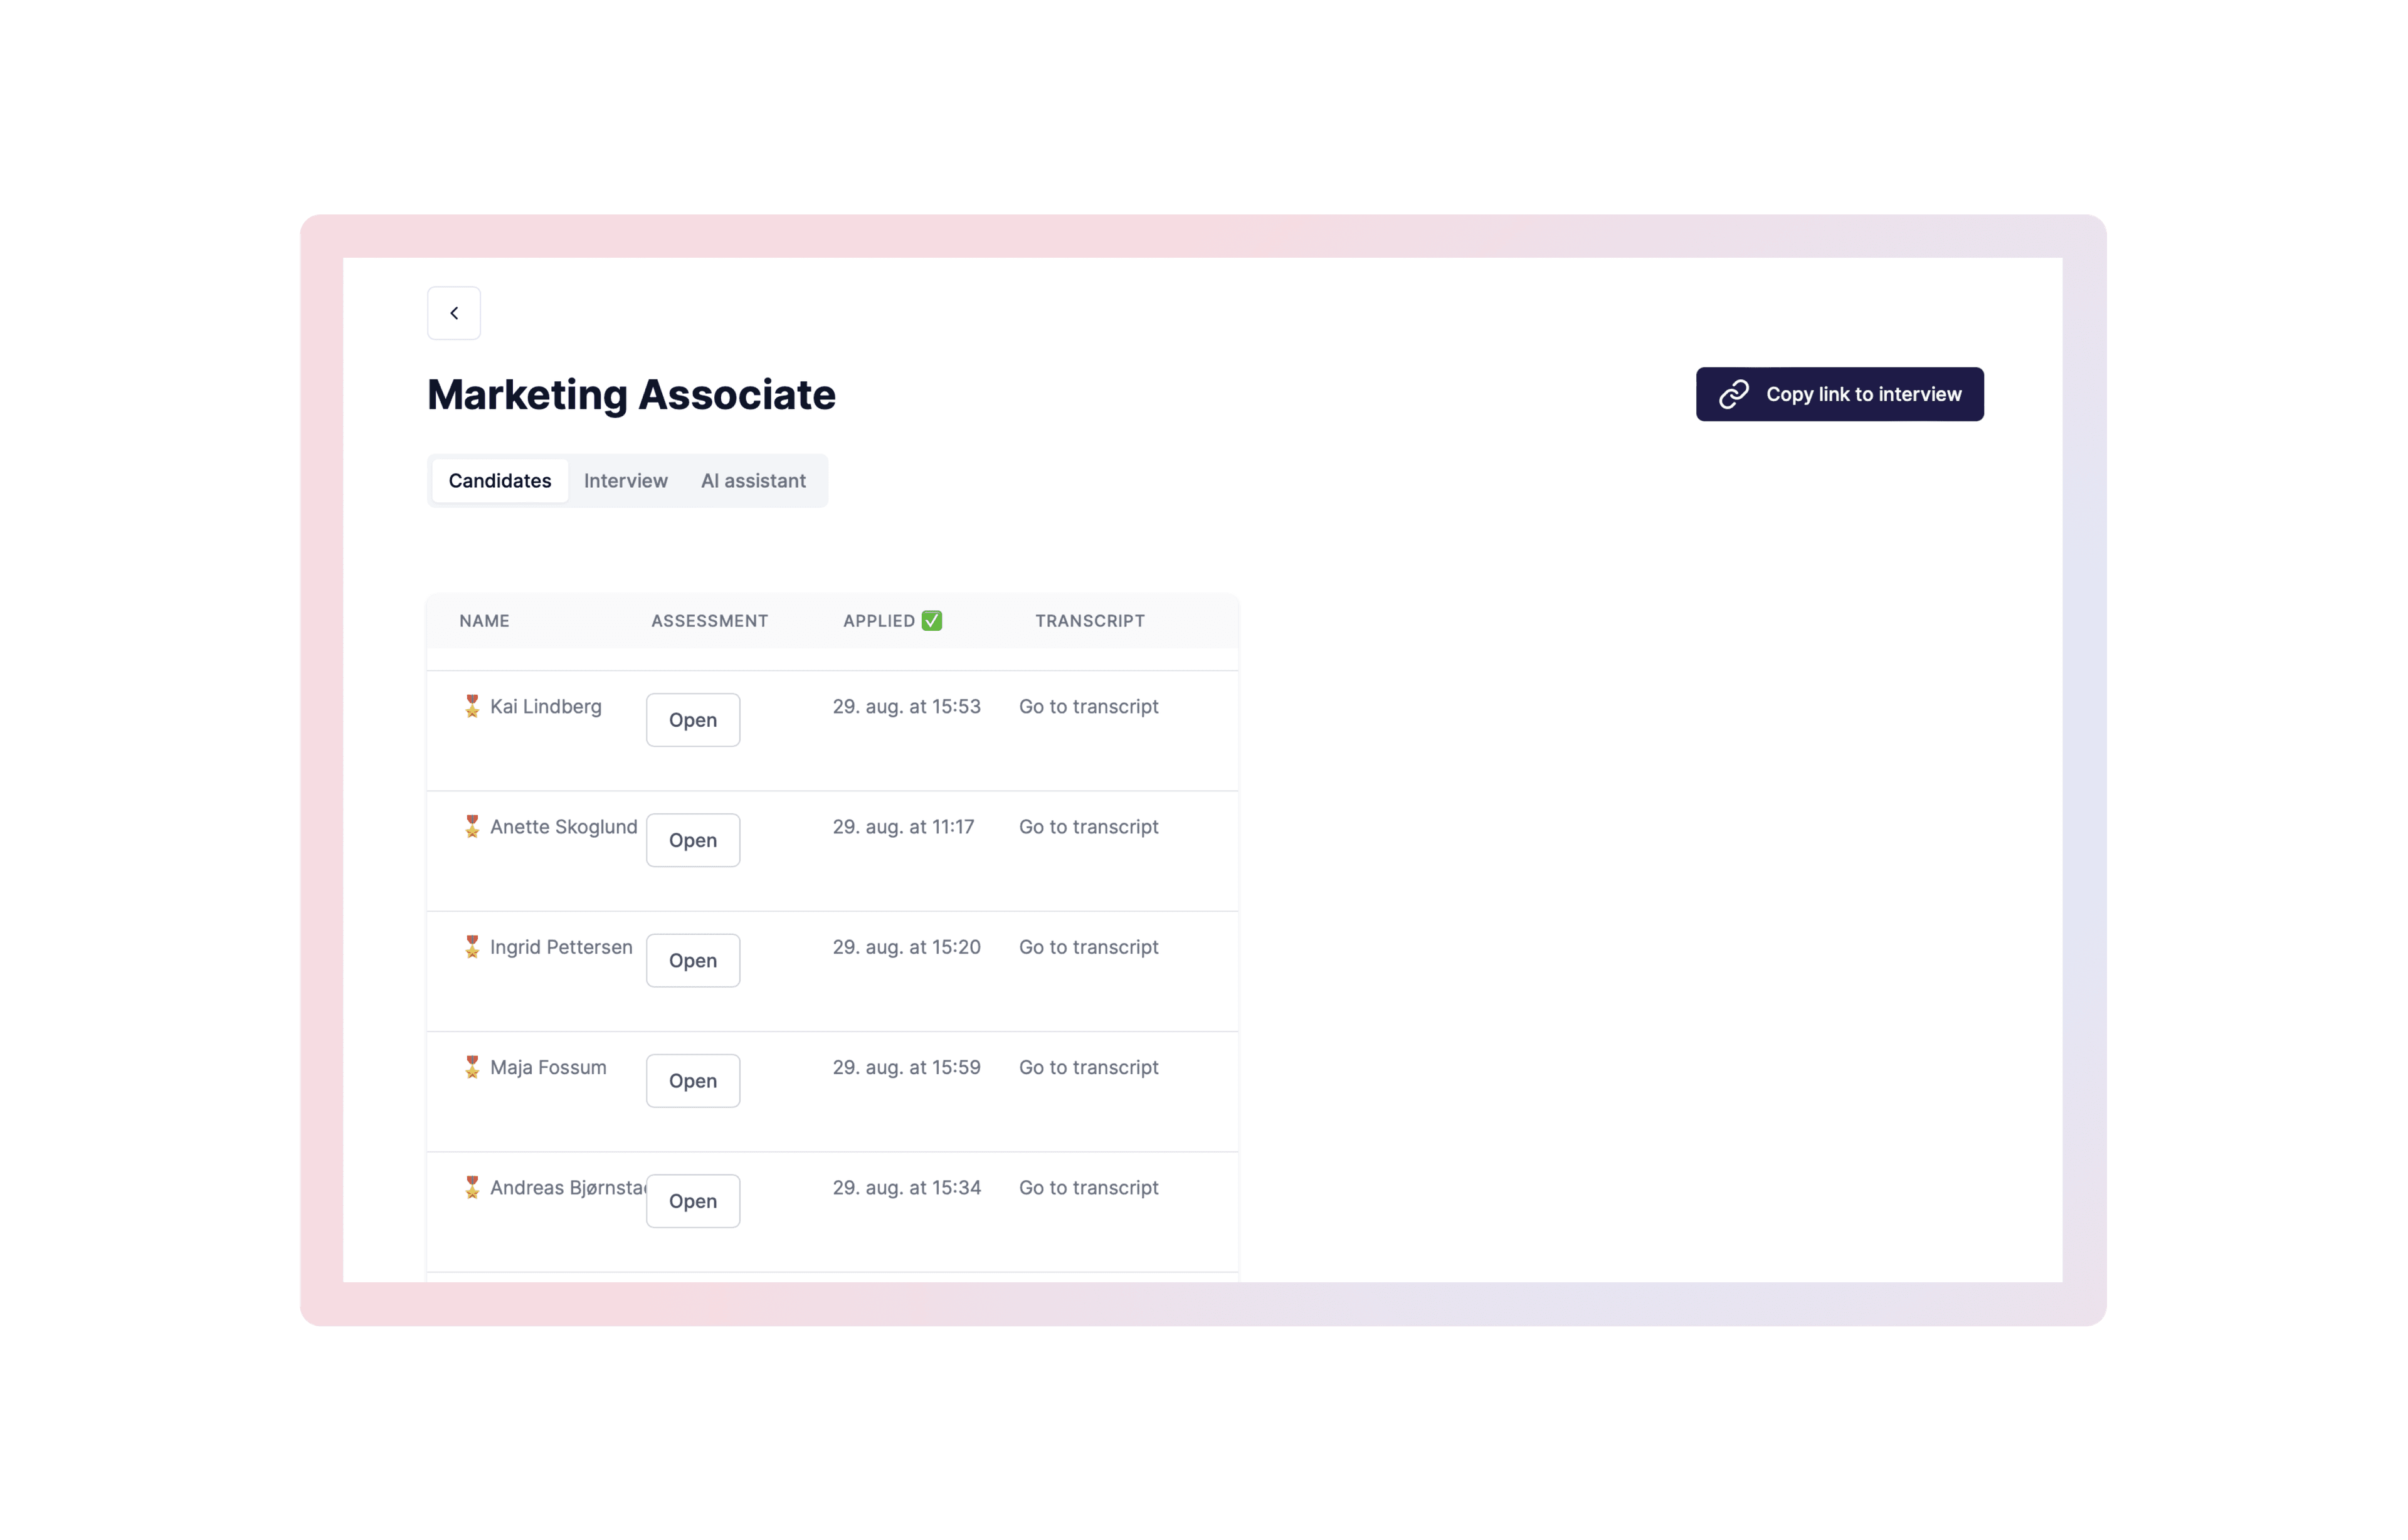Click the medal icon beside Kai Lindberg
Screen dimensions: 2408x1540
click(472, 706)
